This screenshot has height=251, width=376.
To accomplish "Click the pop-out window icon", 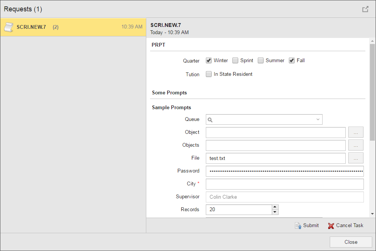I will (365, 9).
